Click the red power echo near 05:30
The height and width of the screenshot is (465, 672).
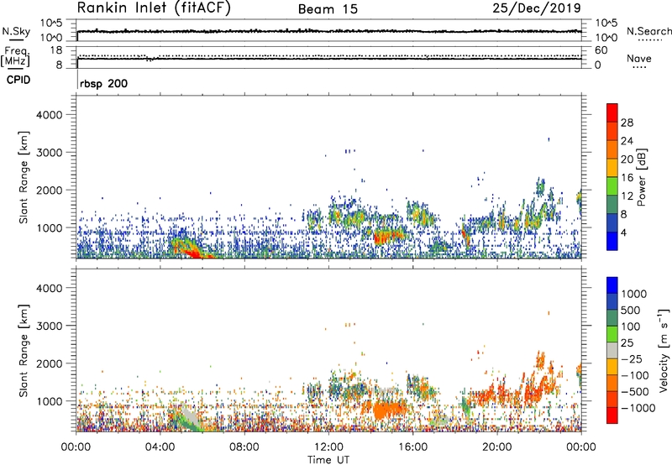click(x=194, y=253)
